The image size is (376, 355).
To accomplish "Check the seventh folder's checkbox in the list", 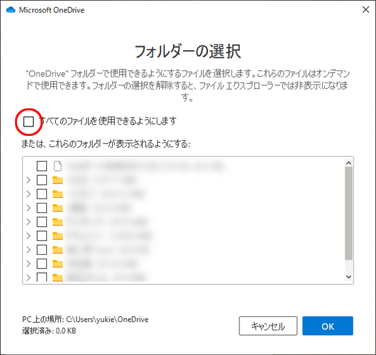I will pyautogui.click(x=42, y=264).
